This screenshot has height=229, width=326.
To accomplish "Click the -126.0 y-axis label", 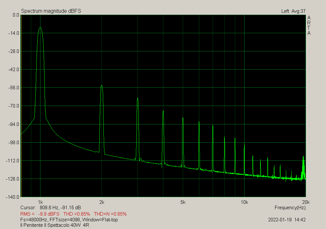I will (x=13, y=179).
